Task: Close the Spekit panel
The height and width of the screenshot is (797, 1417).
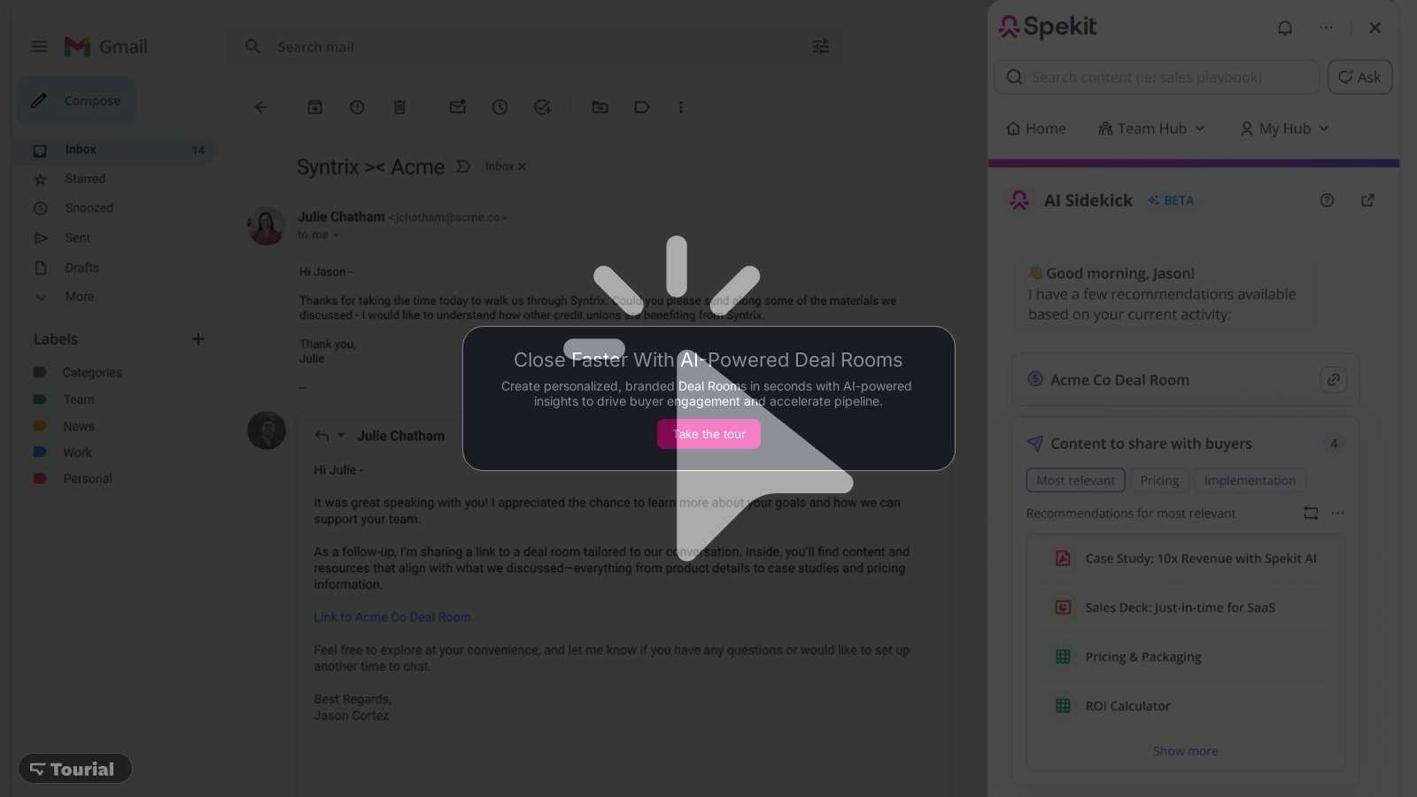Action: [x=1375, y=27]
